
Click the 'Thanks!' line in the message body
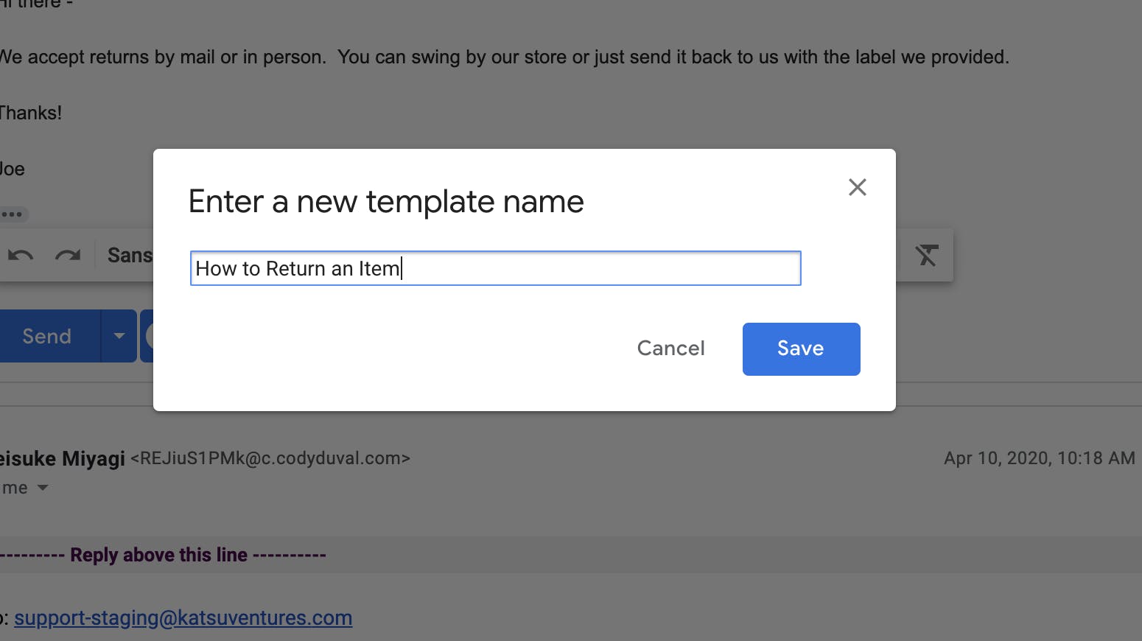click(x=32, y=112)
